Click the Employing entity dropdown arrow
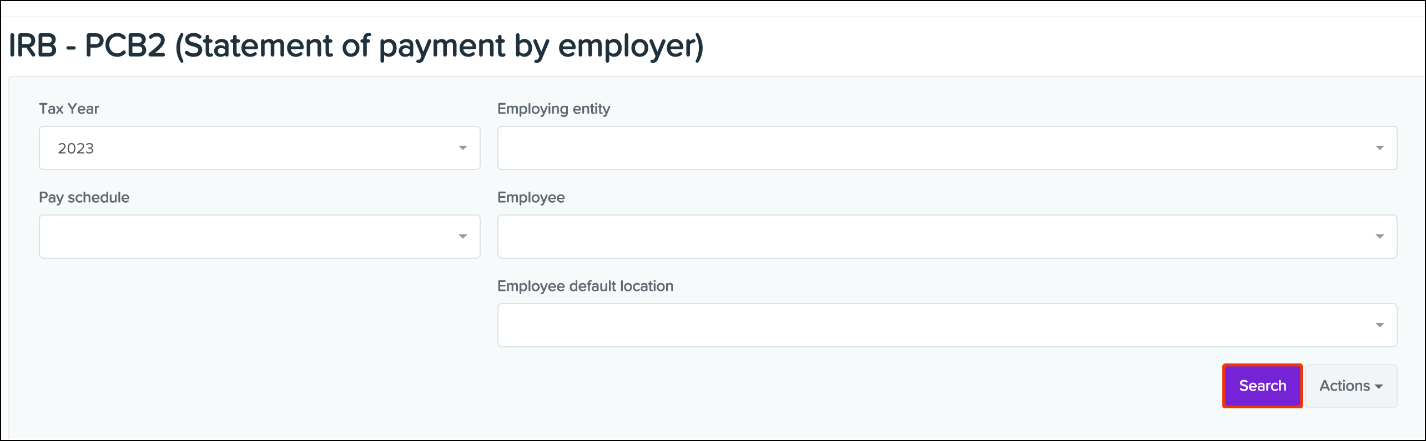Image resolution: width=1426 pixels, height=441 pixels. click(1379, 148)
